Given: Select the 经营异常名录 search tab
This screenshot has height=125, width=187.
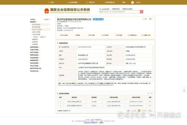Looking at the screenshot, I should point(116,9).
